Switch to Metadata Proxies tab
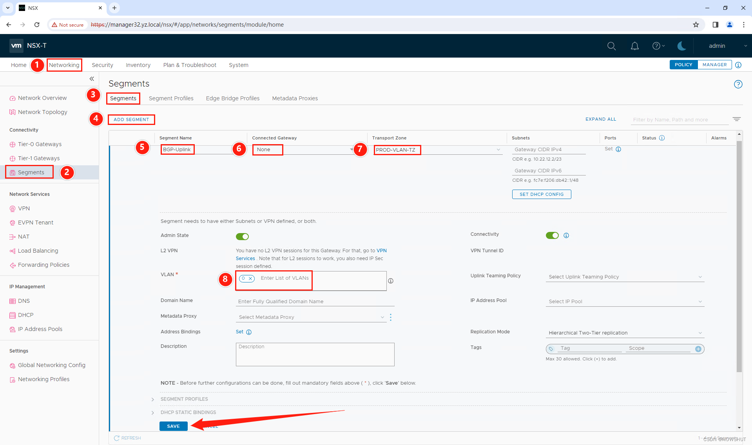The width and height of the screenshot is (752, 445). click(295, 98)
